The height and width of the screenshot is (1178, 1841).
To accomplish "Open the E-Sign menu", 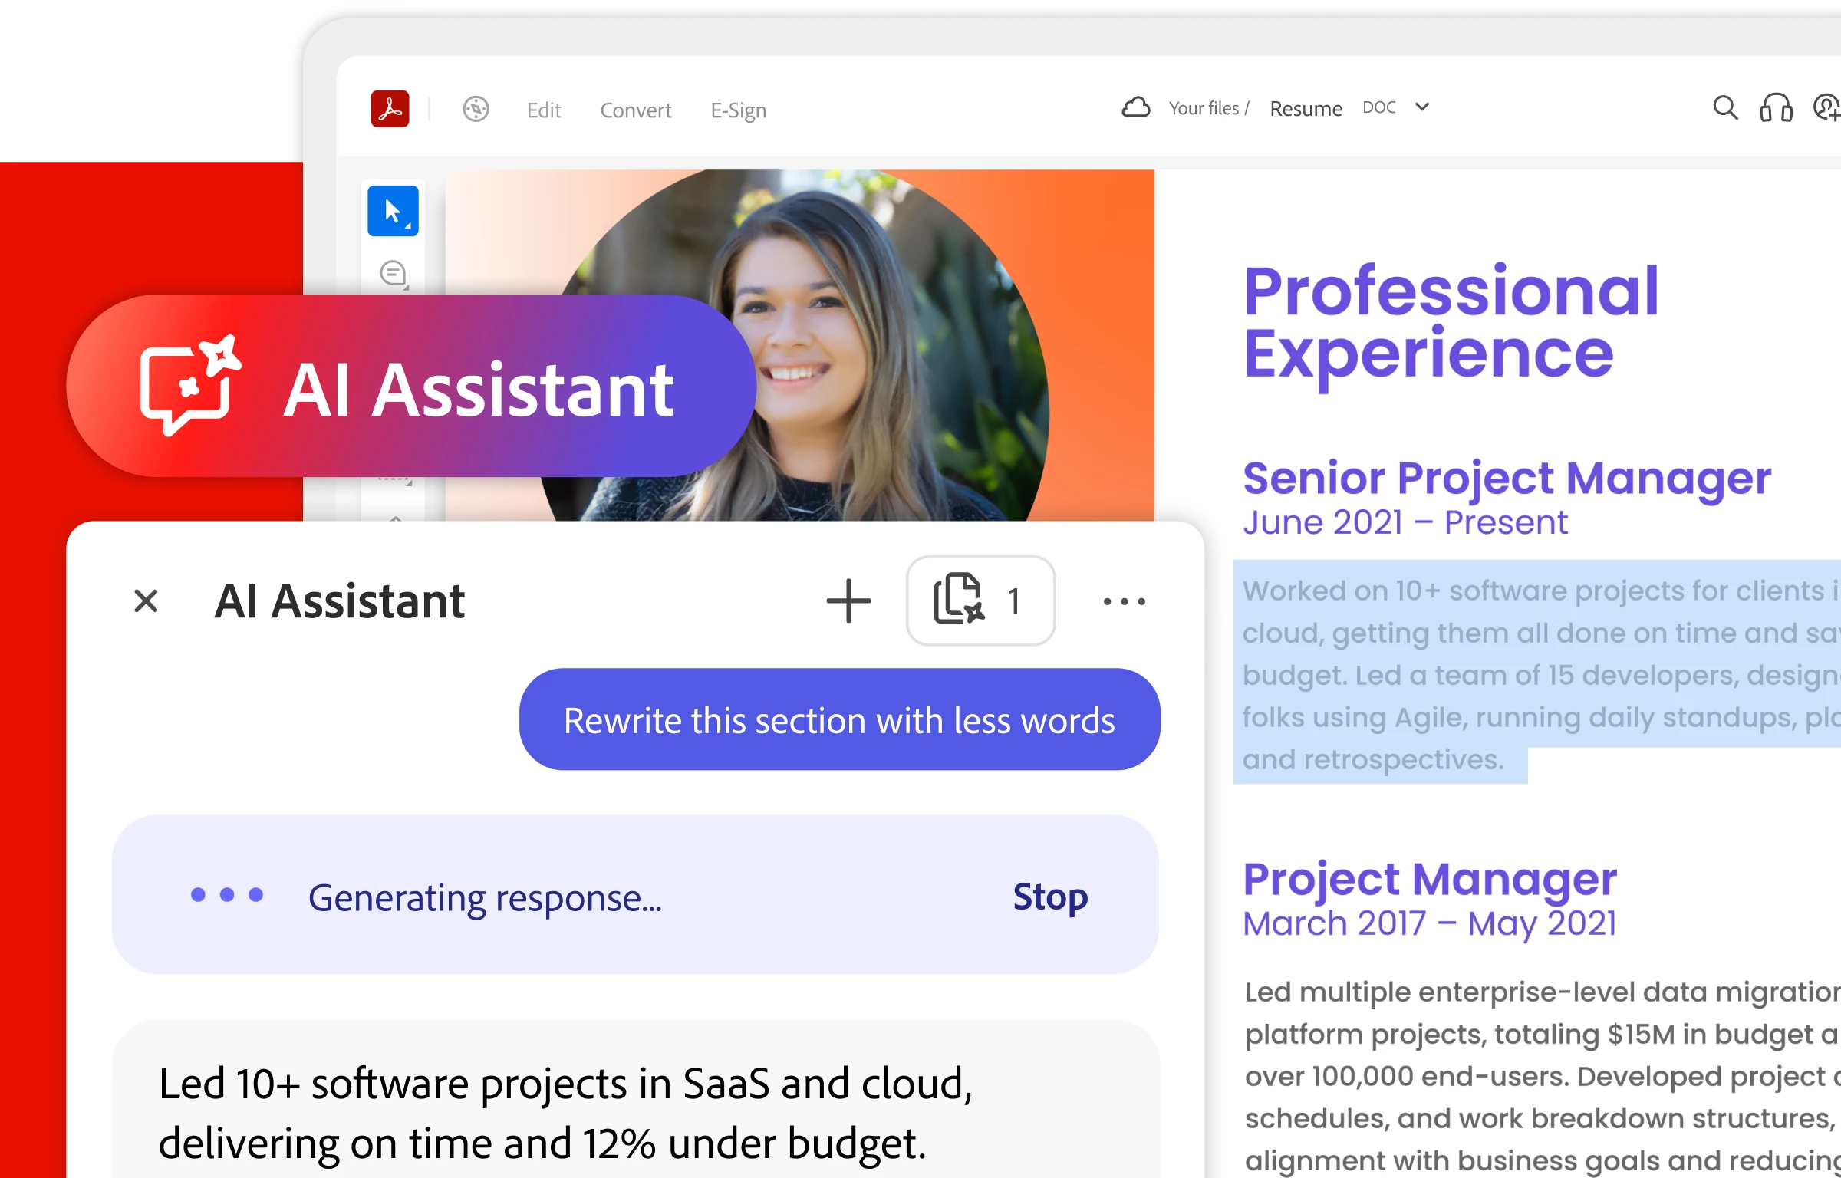I will [x=738, y=110].
